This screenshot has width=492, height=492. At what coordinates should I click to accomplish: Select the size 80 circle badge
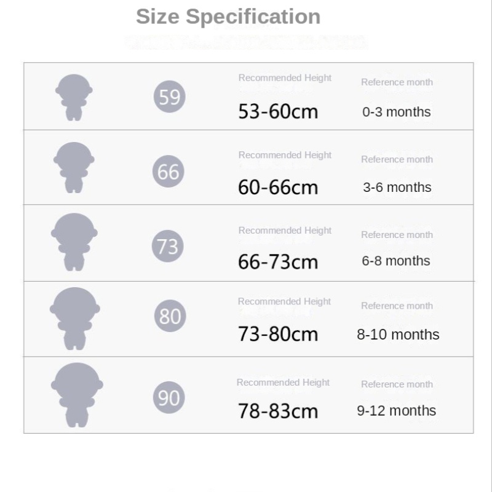coord(170,316)
